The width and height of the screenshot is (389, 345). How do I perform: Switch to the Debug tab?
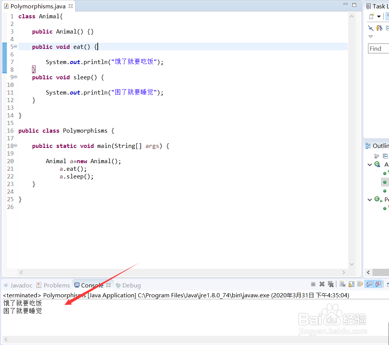point(128,285)
